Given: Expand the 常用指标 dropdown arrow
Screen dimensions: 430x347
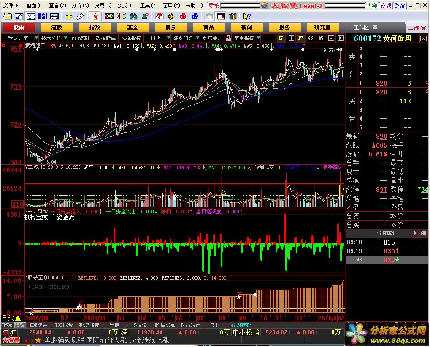Looking at the screenshot, I should coord(258,38).
